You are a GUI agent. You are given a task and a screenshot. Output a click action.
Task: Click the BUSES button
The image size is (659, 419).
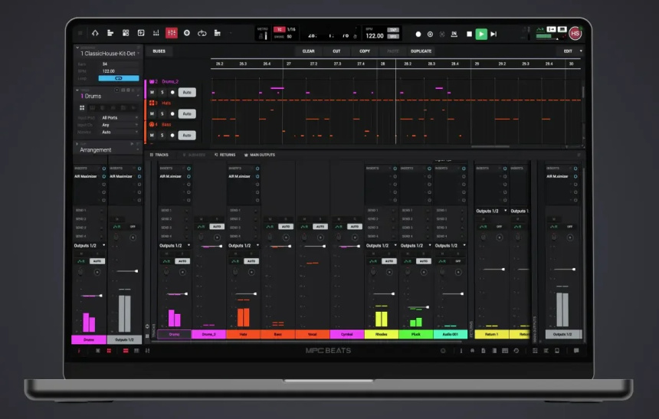click(159, 51)
